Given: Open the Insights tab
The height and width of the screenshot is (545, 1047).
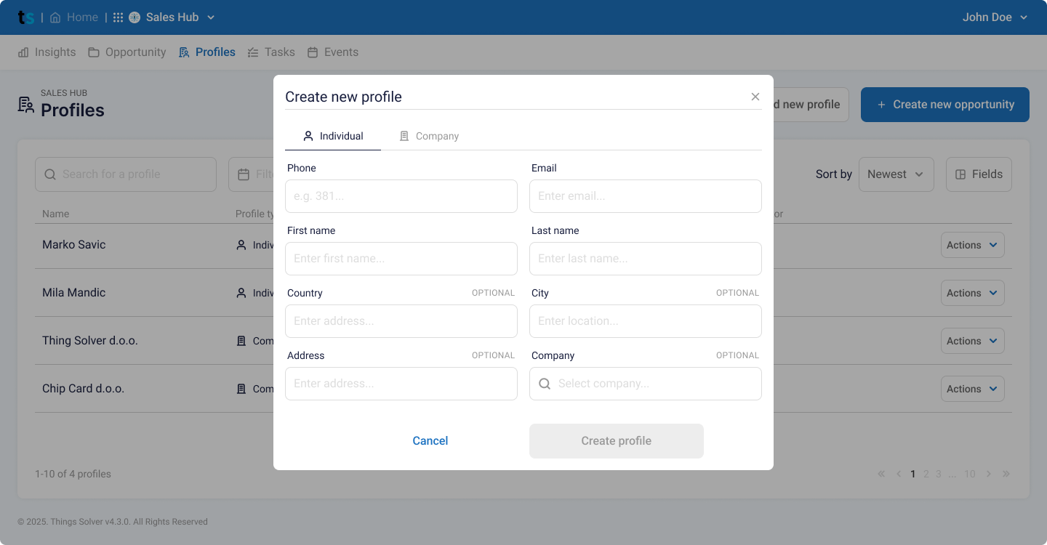Looking at the screenshot, I should point(47,52).
